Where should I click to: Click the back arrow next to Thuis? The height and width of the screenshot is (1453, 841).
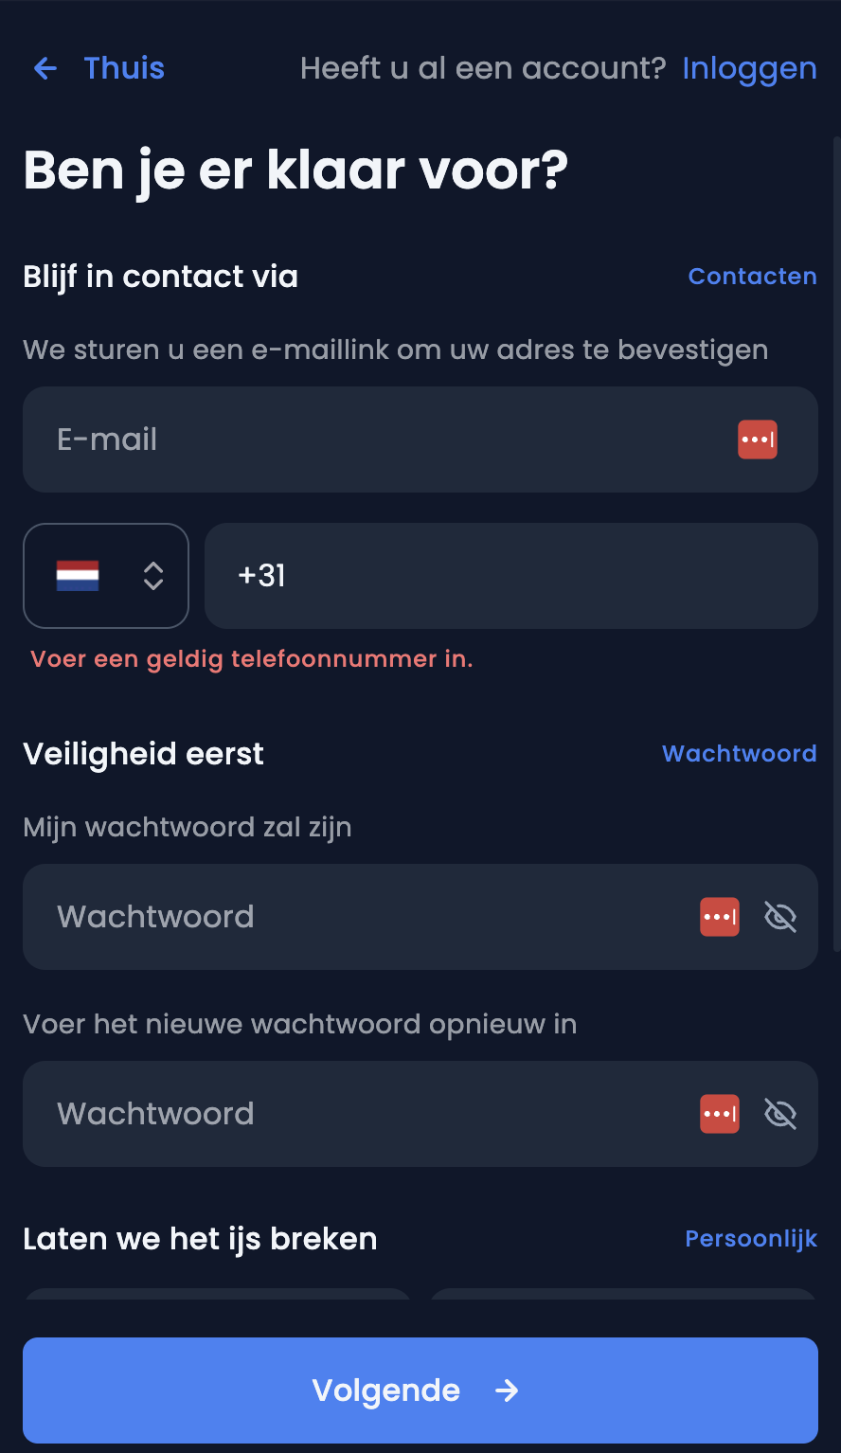coord(45,68)
